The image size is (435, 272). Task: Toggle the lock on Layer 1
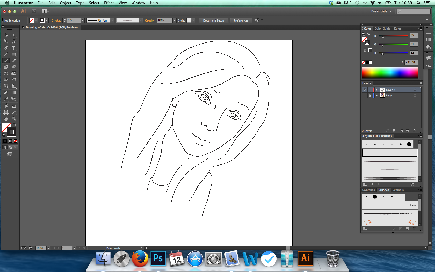370,96
